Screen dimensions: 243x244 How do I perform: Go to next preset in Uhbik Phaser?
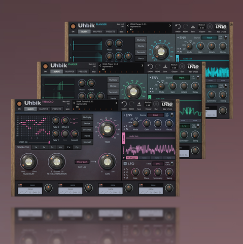pos(143,65)
